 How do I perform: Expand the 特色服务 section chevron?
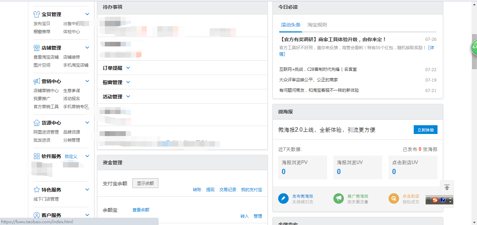click(x=87, y=189)
